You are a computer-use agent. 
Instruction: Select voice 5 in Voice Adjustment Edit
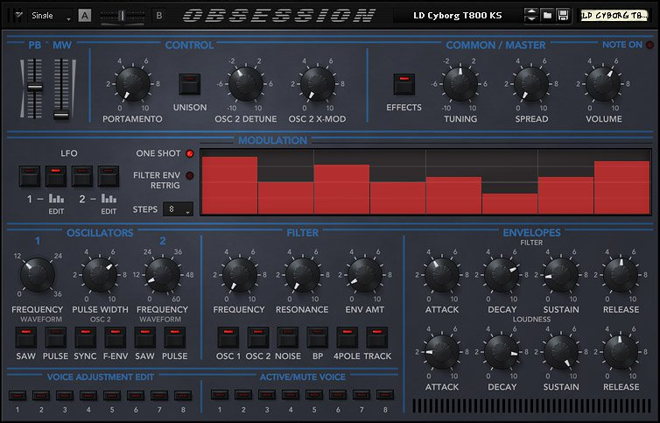pyautogui.click(x=112, y=396)
